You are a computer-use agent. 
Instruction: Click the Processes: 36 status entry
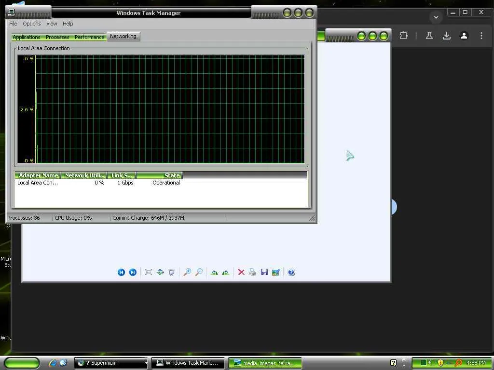(x=24, y=218)
